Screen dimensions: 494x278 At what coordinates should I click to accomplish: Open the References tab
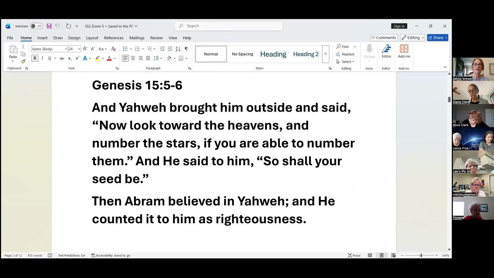pyautogui.click(x=113, y=38)
